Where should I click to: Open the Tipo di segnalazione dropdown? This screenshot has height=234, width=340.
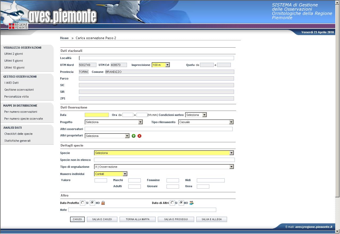click(x=164, y=167)
